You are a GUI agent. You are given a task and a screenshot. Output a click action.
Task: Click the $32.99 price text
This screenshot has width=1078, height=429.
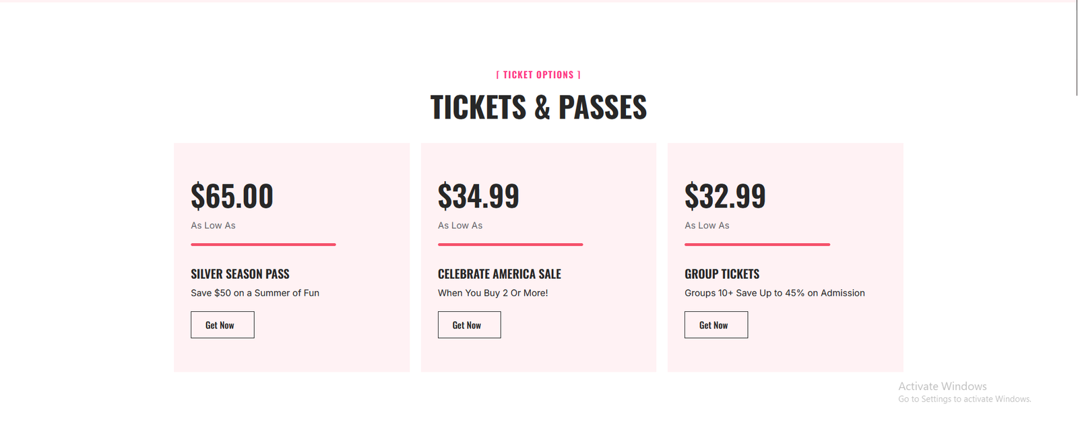point(725,196)
